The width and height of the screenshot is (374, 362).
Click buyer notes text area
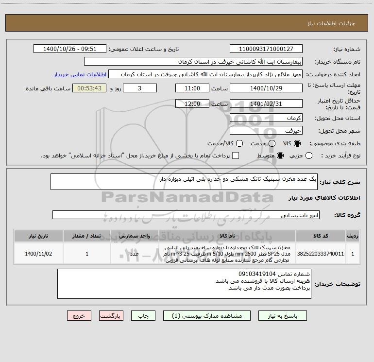(184, 284)
